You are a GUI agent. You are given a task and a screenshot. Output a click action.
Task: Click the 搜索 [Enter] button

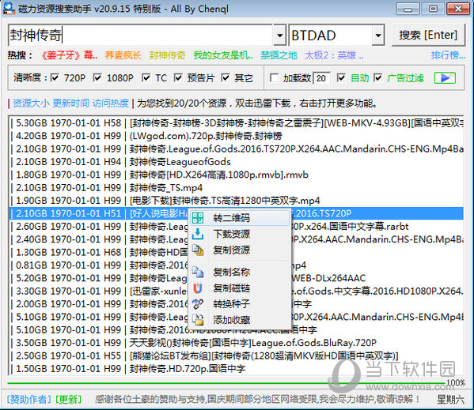428,35
